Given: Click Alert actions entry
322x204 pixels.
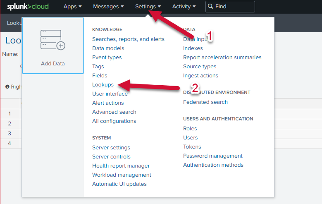Looking at the screenshot, I should coord(108,103).
